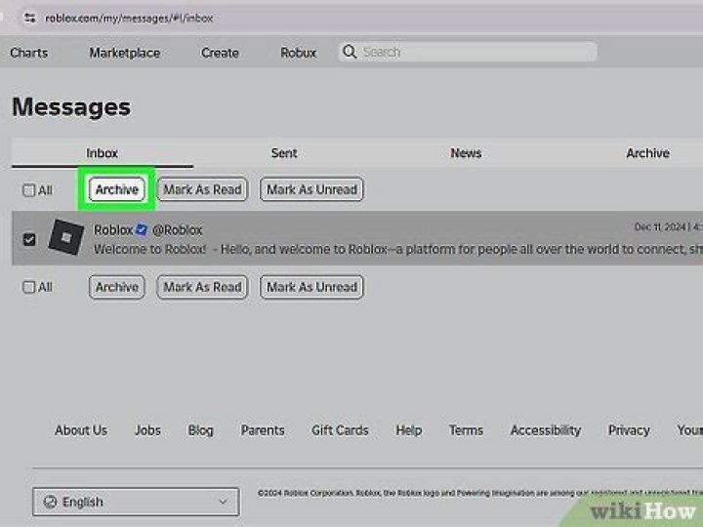
Task: Switch to the Sent tab
Action: coord(284,153)
